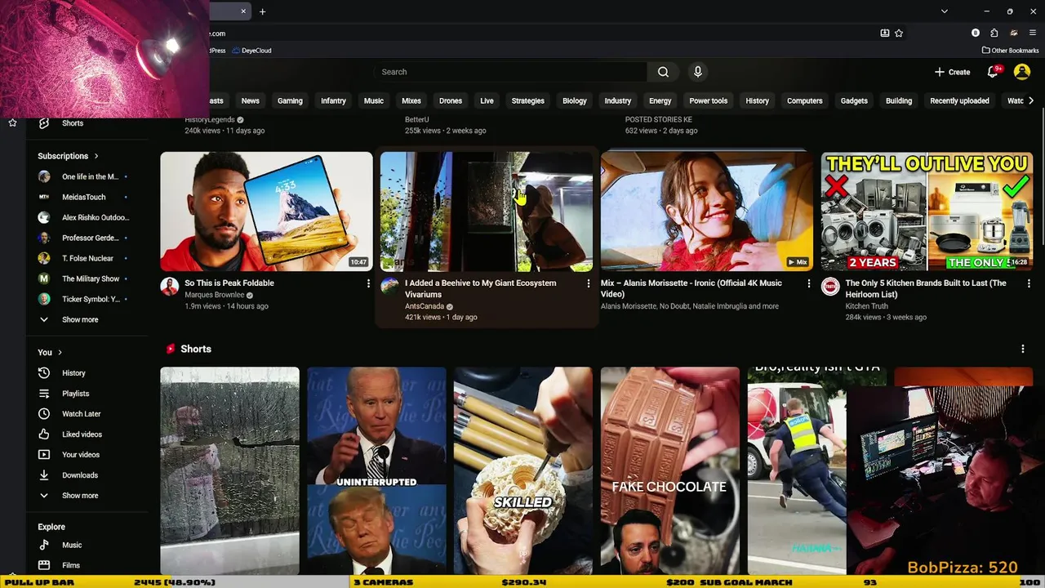The height and width of the screenshot is (588, 1045).
Task: Open Music under Explore
Action: point(72,545)
